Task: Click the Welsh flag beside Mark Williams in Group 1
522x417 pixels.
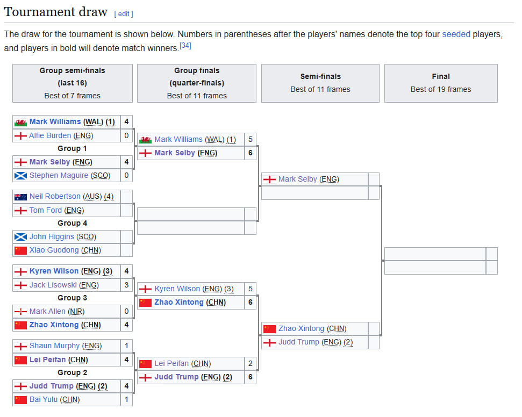Action: pyautogui.click(x=20, y=122)
